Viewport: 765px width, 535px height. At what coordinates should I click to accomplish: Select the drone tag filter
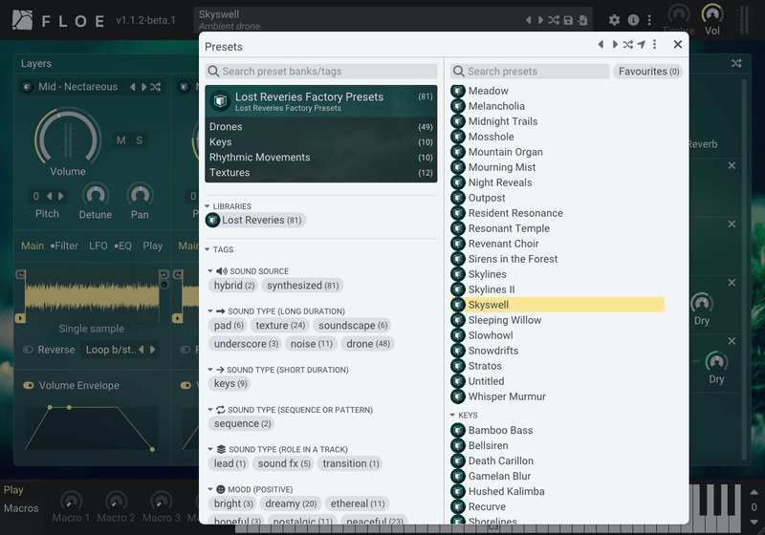tap(368, 344)
